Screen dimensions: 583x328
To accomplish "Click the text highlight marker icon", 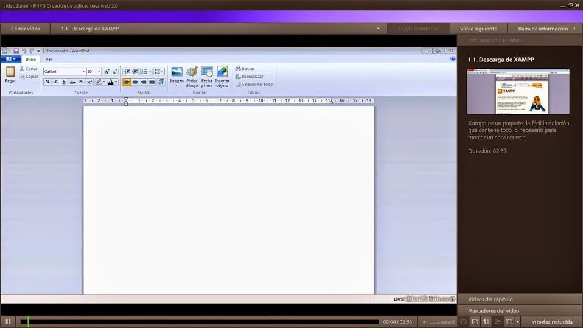I will coord(99,82).
